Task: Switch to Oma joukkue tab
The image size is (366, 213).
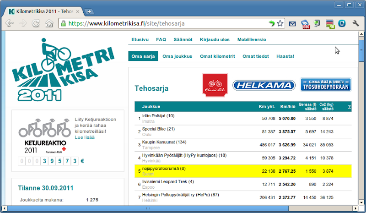Action: pos(177,56)
